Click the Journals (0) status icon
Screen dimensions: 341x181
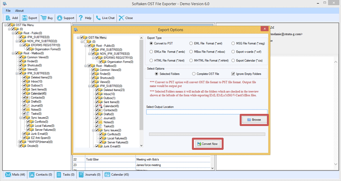point(81,175)
